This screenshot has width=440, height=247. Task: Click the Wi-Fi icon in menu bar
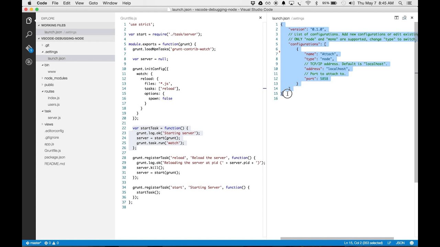tap(308, 3)
